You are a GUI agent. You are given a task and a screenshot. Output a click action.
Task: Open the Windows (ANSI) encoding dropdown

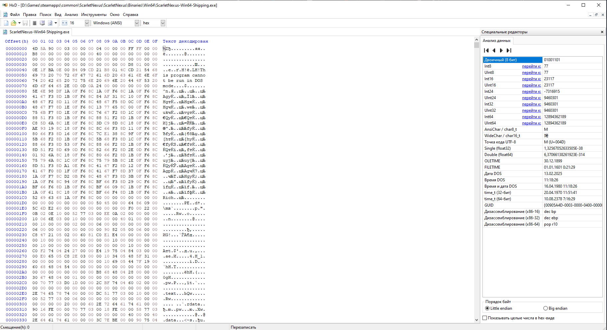137,23
